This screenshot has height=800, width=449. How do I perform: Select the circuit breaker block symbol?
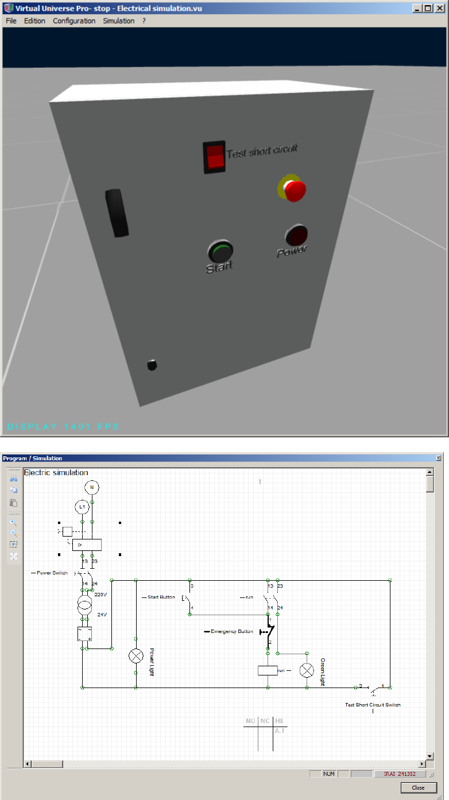(x=87, y=545)
